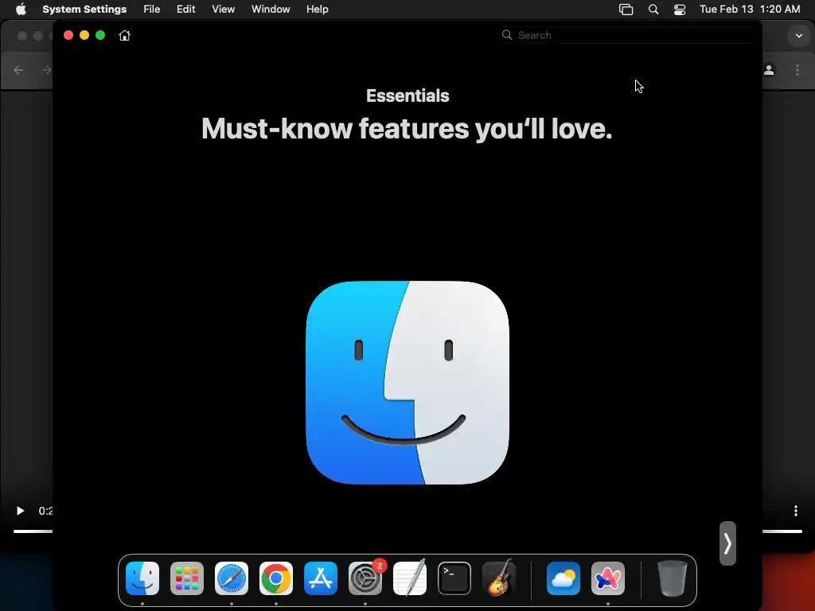Click the date and time in menu bar
The image size is (815, 611).
[x=750, y=10]
